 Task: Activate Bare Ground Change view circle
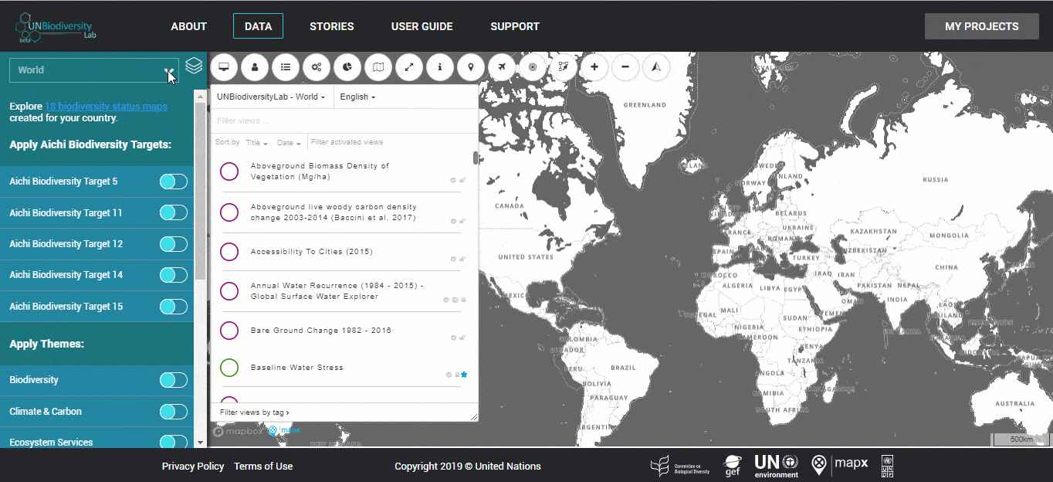[x=229, y=331]
